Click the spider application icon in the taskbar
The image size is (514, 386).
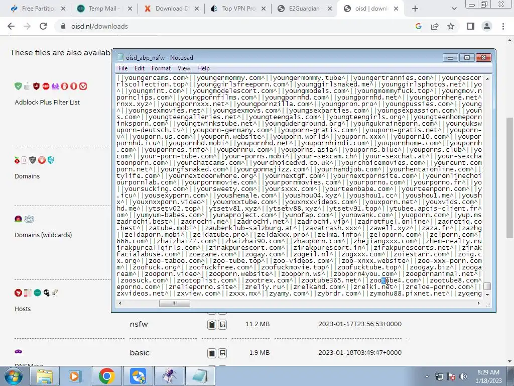[169, 376]
